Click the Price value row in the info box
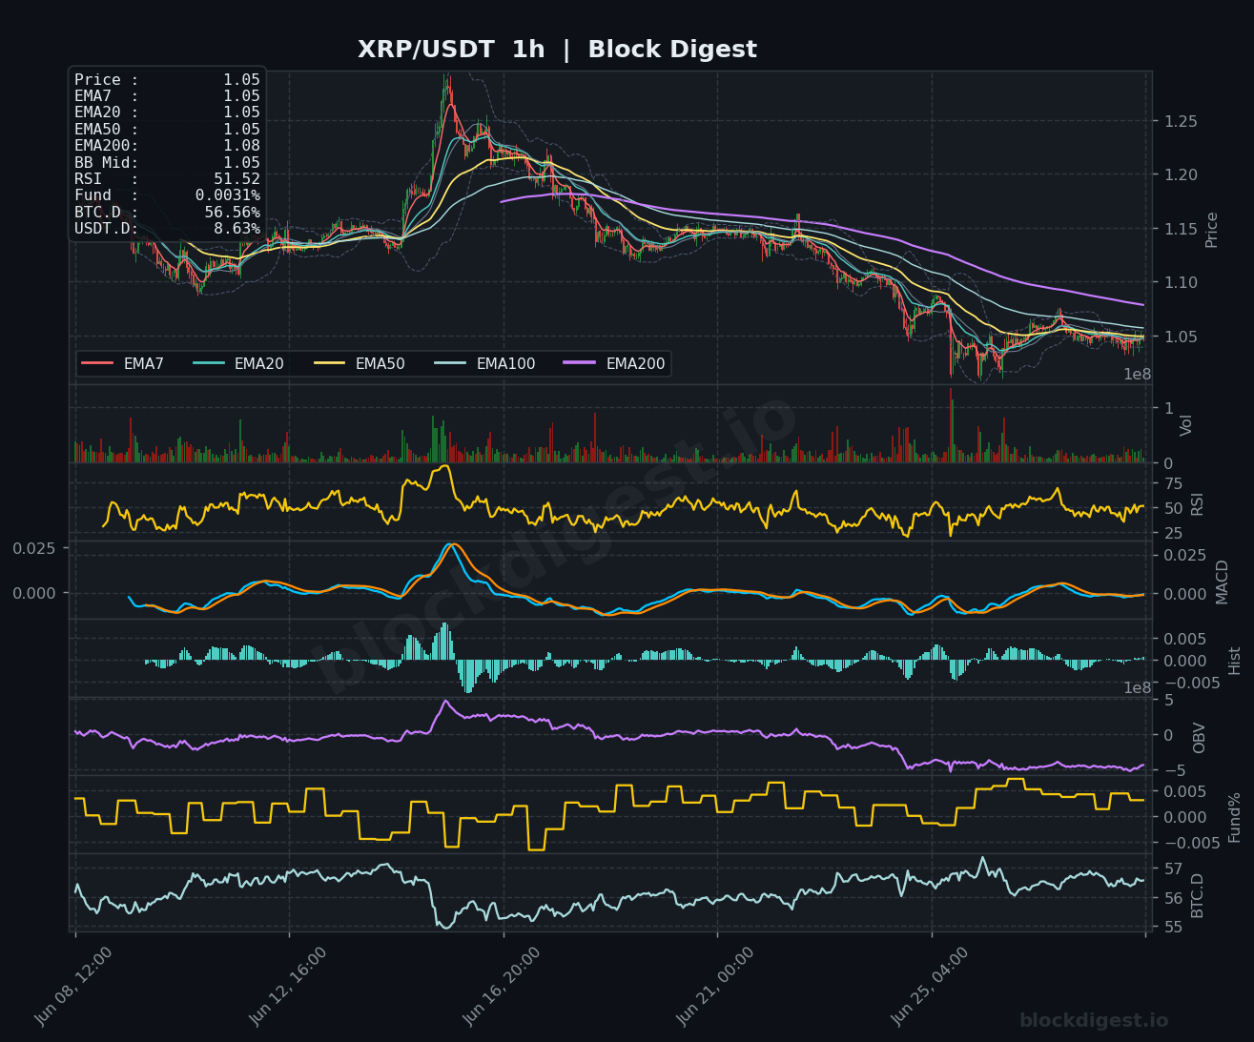Image resolution: width=1254 pixels, height=1042 pixels. pyautogui.click(x=167, y=80)
